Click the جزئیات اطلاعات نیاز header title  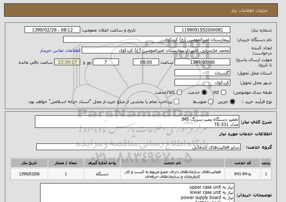(x=249, y=10)
